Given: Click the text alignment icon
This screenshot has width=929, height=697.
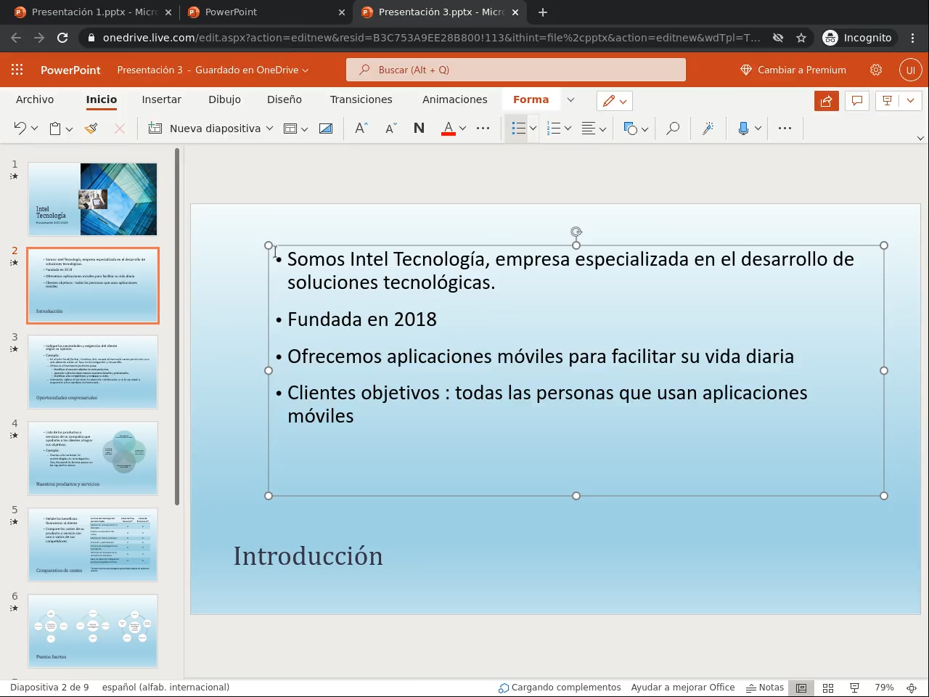Looking at the screenshot, I should point(589,129).
